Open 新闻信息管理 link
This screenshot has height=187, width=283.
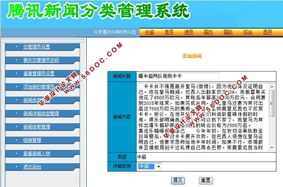[36, 127]
